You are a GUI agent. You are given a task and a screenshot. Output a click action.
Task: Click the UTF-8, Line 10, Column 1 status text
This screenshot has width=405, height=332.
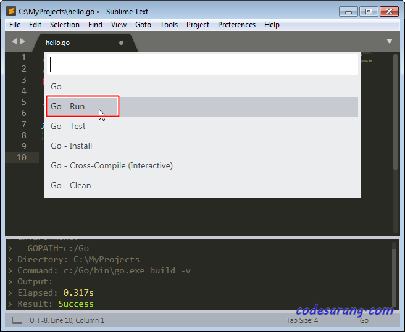67,320
